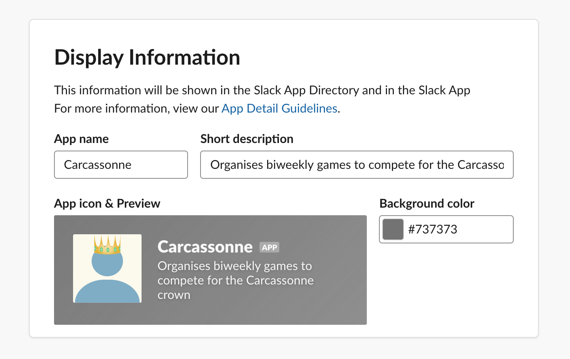Click the word 'crown' in preview description
This screenshot has width=570, height=359.
[x=174, y=295]
